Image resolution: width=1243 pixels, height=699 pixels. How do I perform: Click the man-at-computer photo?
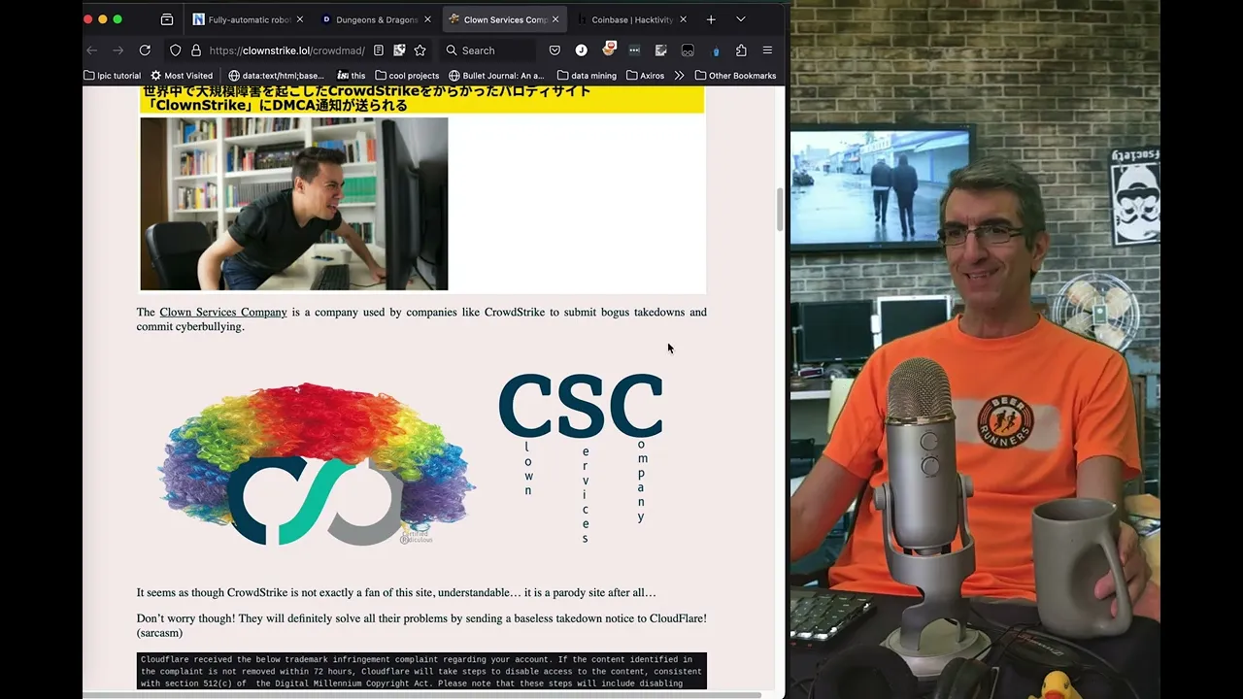(x=294, y=204)
